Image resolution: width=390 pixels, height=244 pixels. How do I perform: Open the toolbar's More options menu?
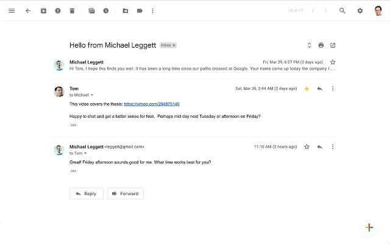[x=152, y=11]
